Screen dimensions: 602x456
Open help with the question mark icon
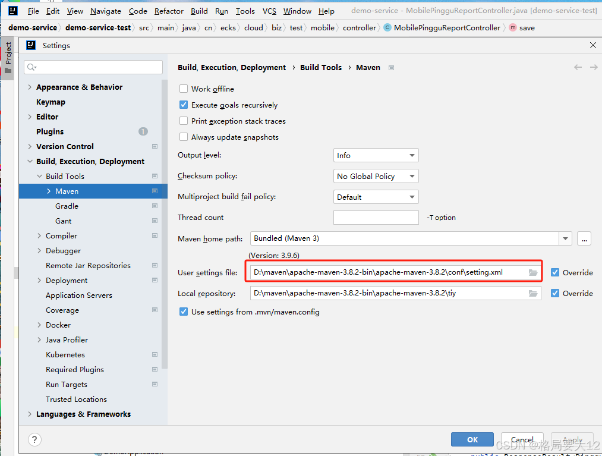coord(34,439)
